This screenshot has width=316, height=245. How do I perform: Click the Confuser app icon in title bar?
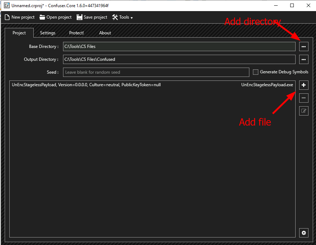7,5
